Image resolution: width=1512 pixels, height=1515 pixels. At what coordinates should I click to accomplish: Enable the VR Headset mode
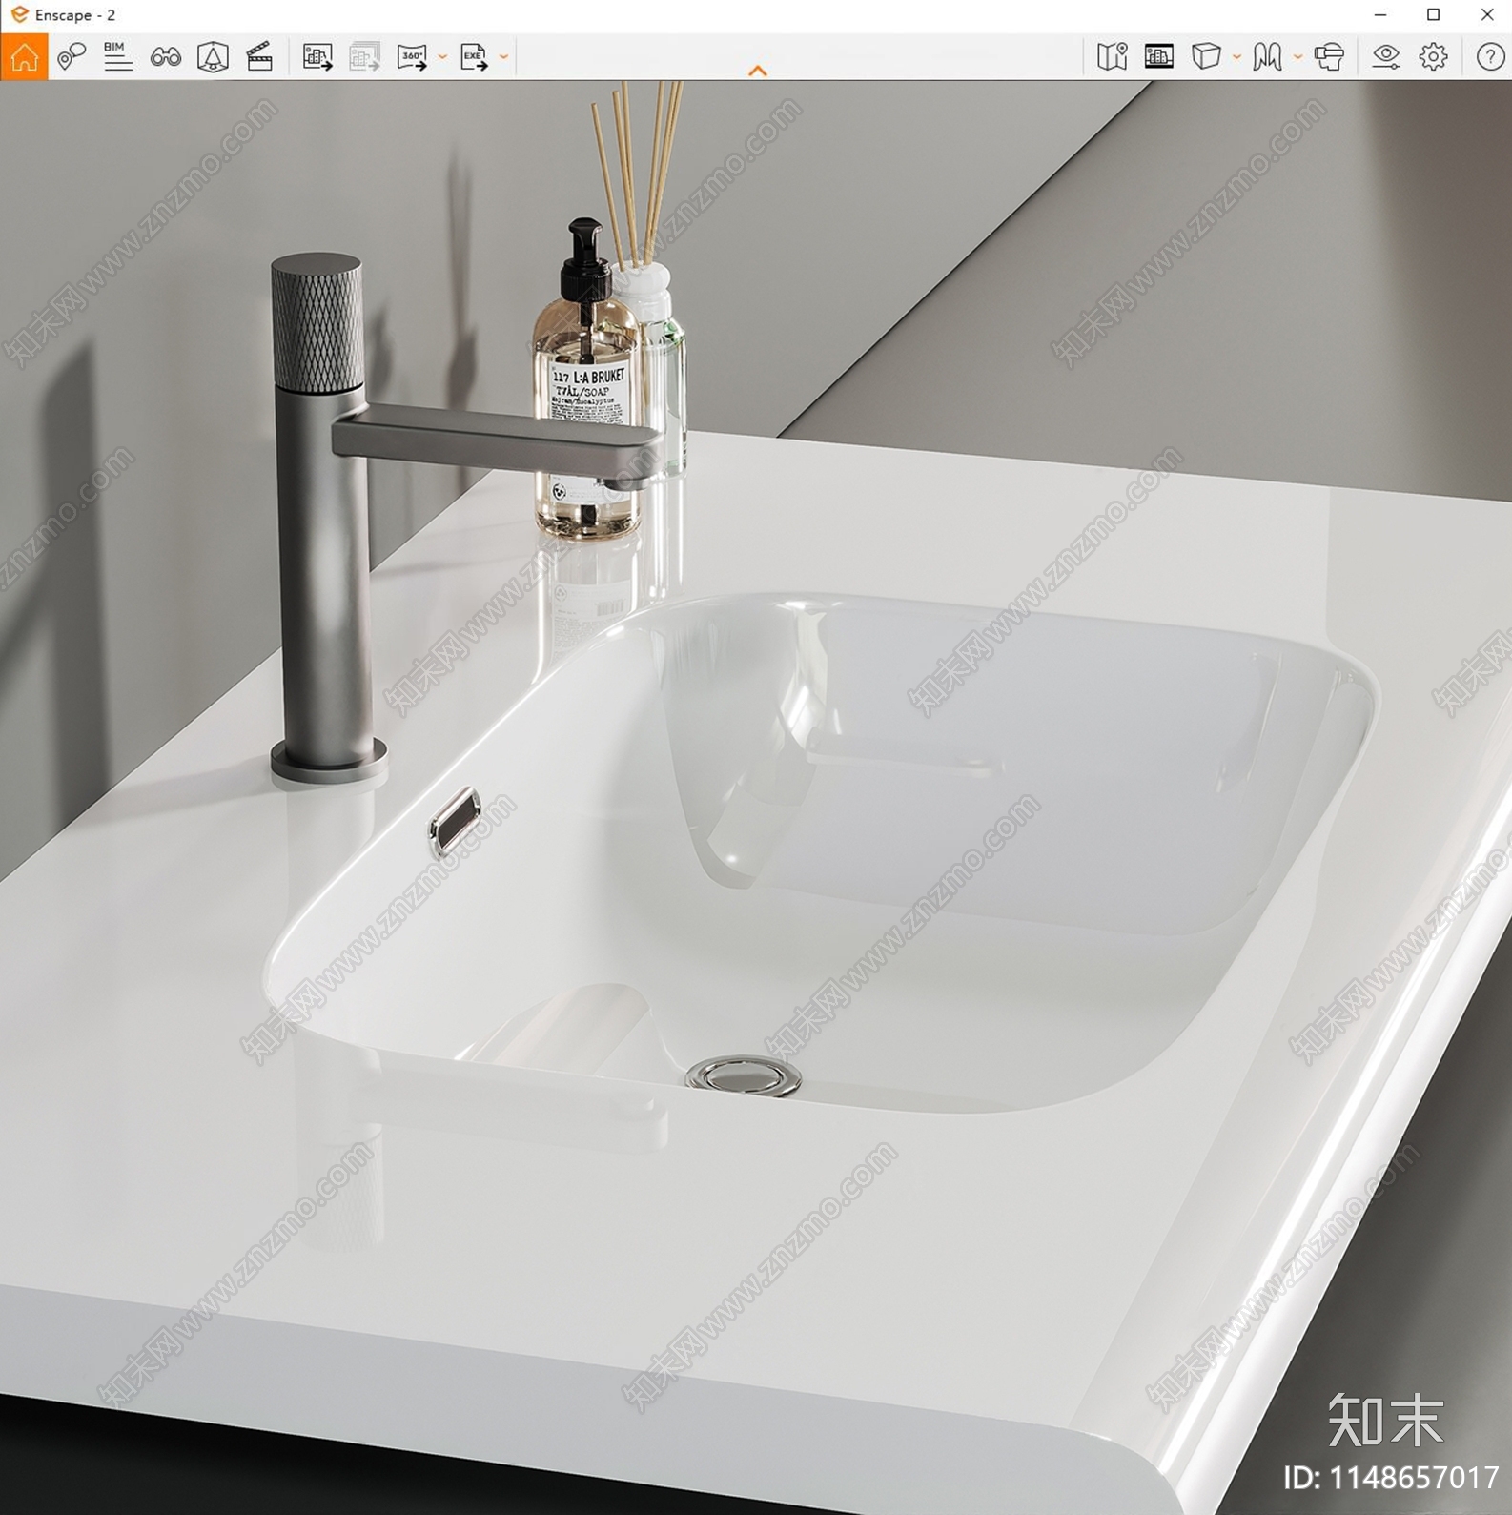coord(1329,57)
